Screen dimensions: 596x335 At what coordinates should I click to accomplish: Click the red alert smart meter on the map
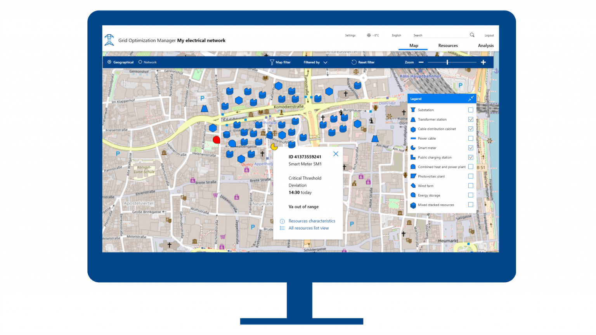[x=217, y=140]
